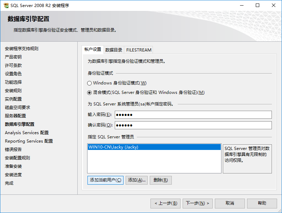Click the SQL Server 管理员 description box
This screenshot has width=282, height=213.
point(247,159)
